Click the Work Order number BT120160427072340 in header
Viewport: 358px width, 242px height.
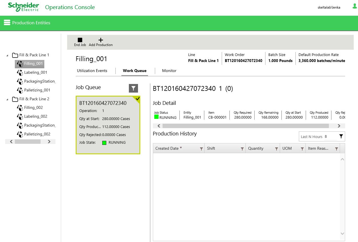243,61
